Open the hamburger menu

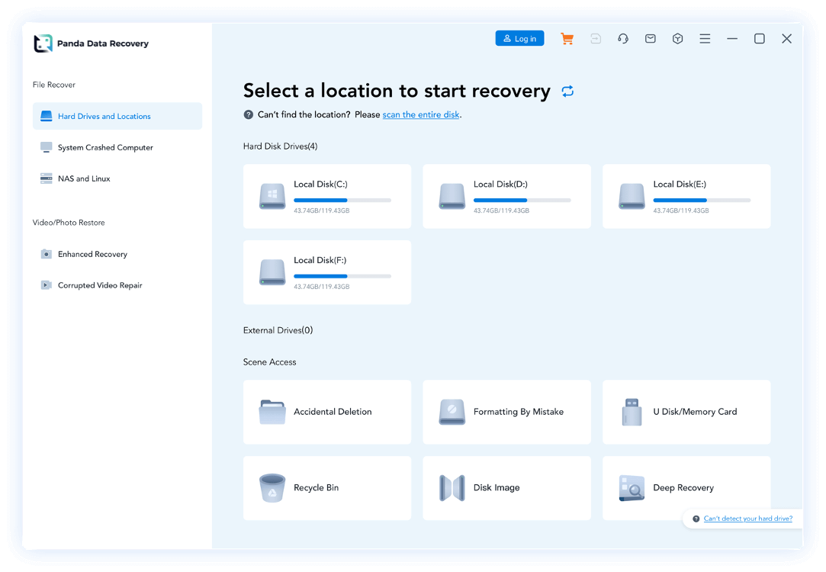point(705,39)
